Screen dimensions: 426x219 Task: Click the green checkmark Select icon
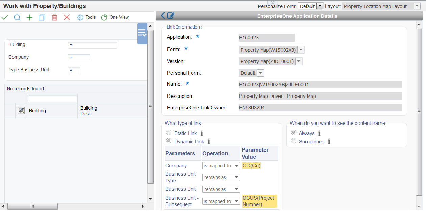click(5, 17)
